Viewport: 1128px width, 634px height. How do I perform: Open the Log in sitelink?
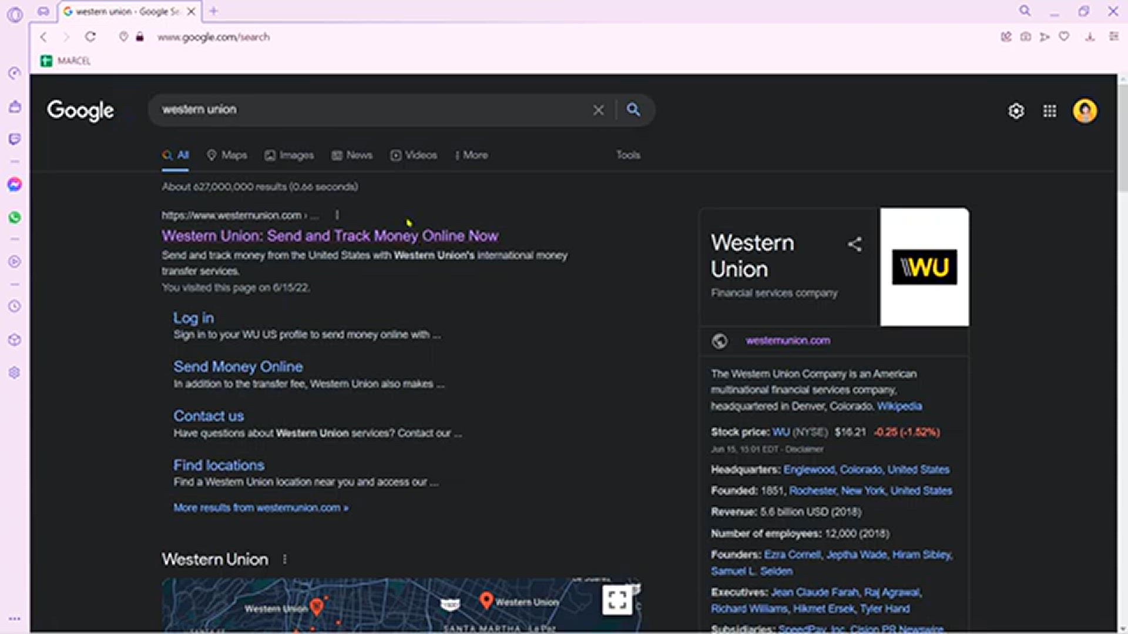(x=193, y=318)
